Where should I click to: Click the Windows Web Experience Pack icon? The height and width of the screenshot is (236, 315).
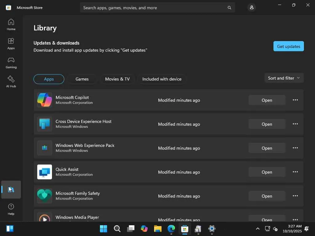coord(45,148)
